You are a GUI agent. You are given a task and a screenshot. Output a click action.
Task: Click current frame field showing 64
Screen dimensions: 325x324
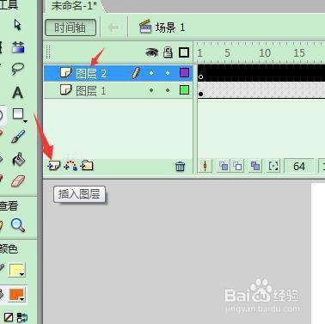[x=299, y=166]
